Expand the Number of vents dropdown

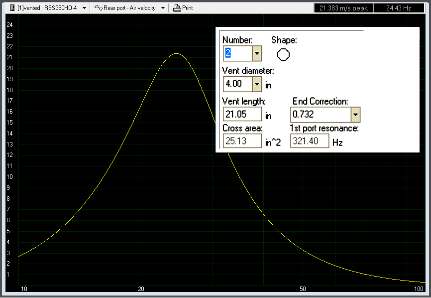coord(257,53)
